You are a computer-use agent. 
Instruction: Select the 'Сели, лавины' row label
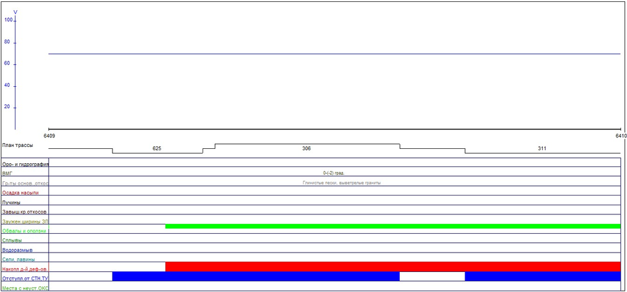pyautogui.click(x=18, y=260)
